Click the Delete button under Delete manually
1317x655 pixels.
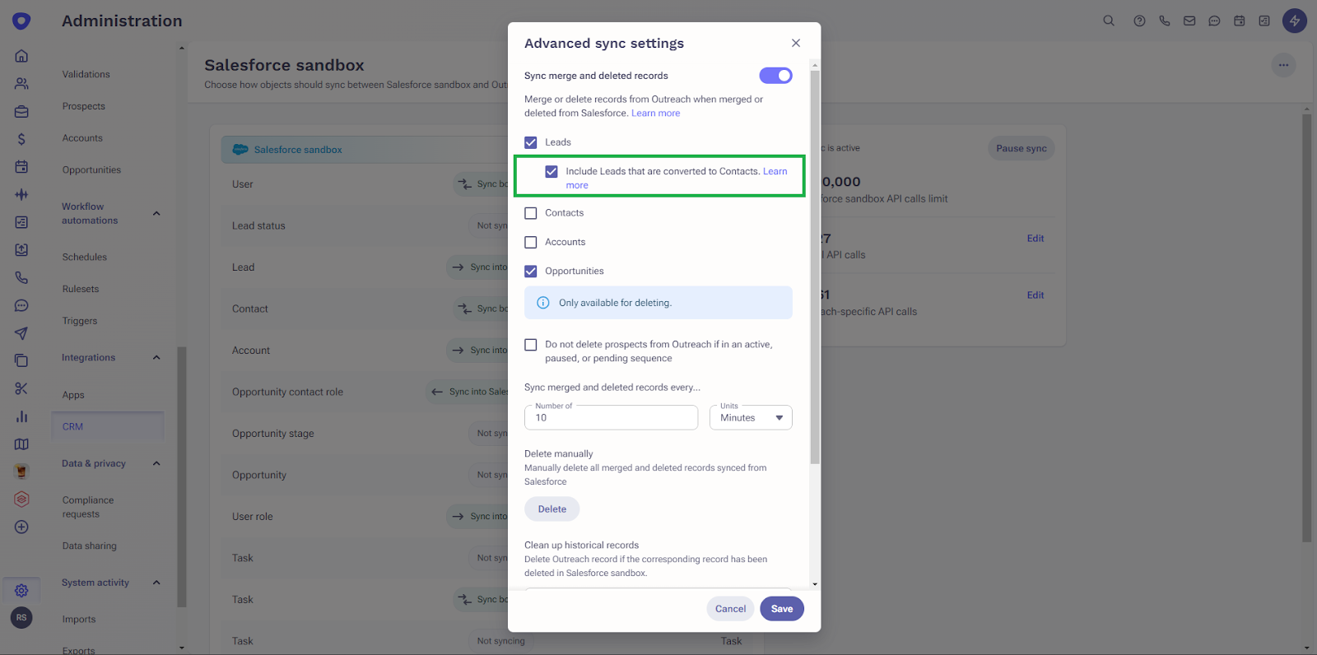[552, 509]
